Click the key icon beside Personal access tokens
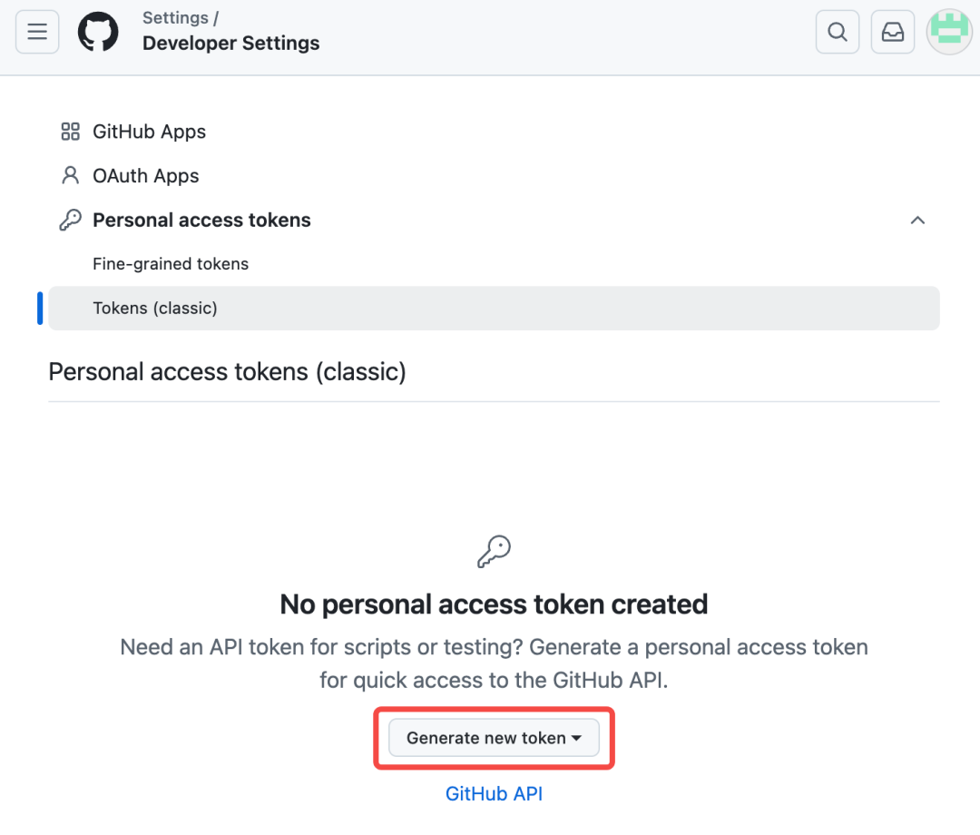This screenshot has width=980, height=835. click(70, 221)
